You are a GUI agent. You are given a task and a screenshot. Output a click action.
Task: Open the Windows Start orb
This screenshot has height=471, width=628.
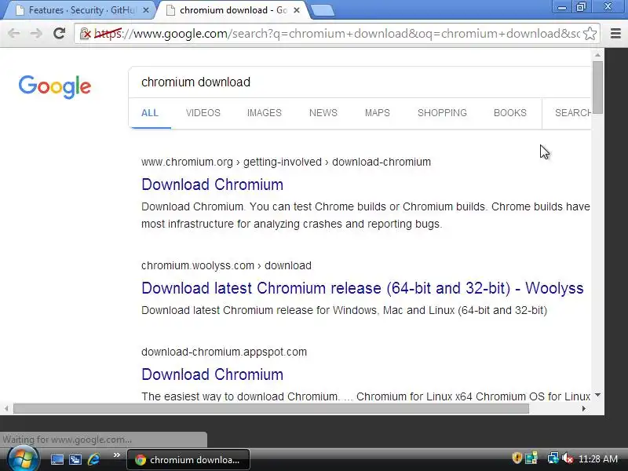pos(23,459)
